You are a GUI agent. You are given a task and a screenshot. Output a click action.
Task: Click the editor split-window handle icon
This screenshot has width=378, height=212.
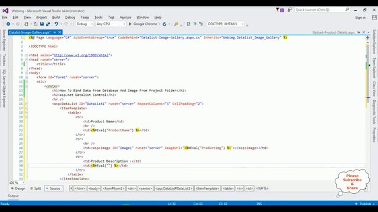tap(367, 38)
